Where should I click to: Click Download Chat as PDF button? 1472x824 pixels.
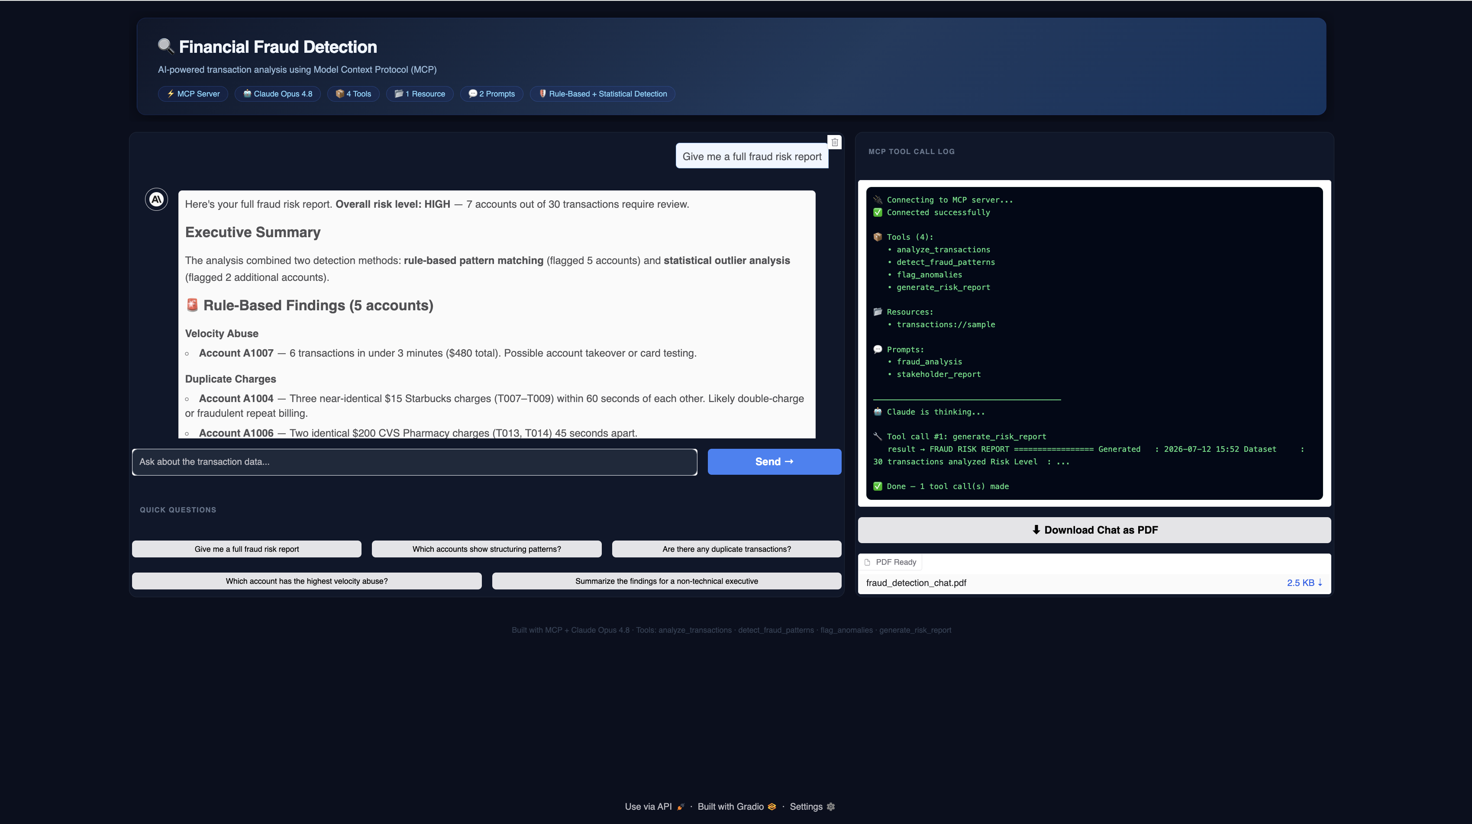(1094, 530)
